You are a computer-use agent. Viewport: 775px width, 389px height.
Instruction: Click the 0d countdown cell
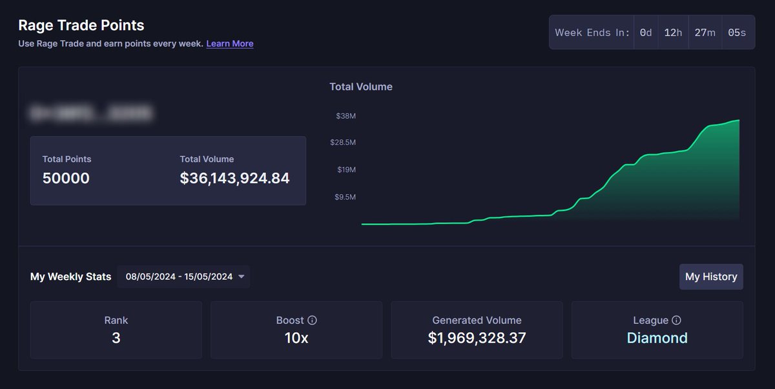[x=646, y=32]
